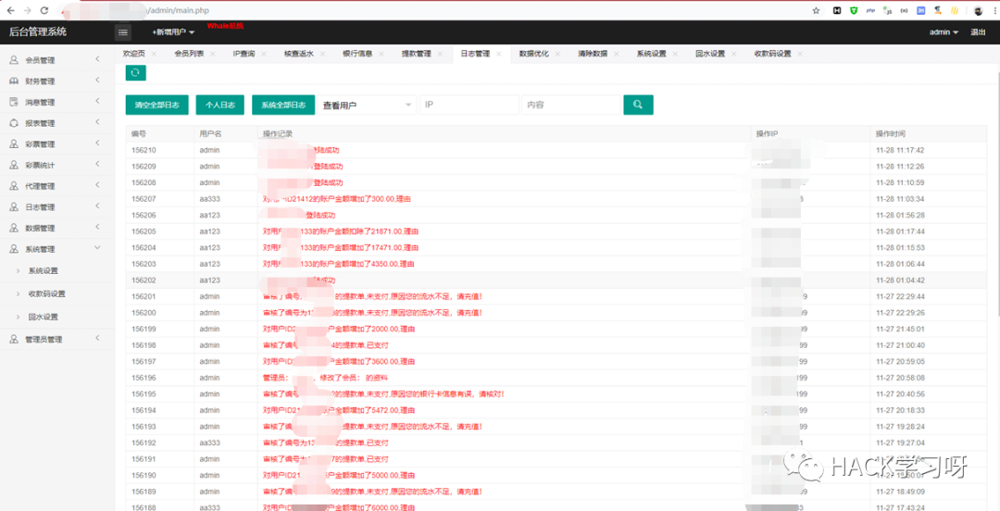This screenshot has height=511, width=1000.
Task: Switch to the 日志管理 tab
Action: (x=474, y=55)
